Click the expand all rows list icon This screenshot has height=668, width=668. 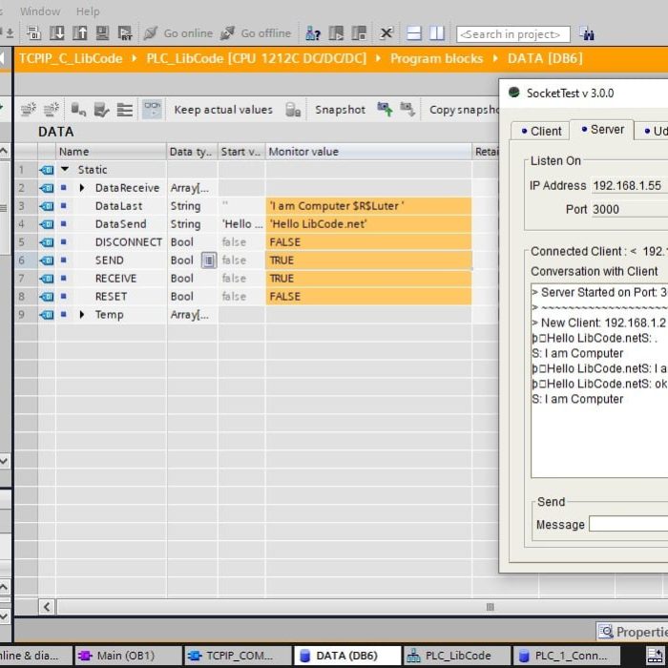(x=125, y=110)
